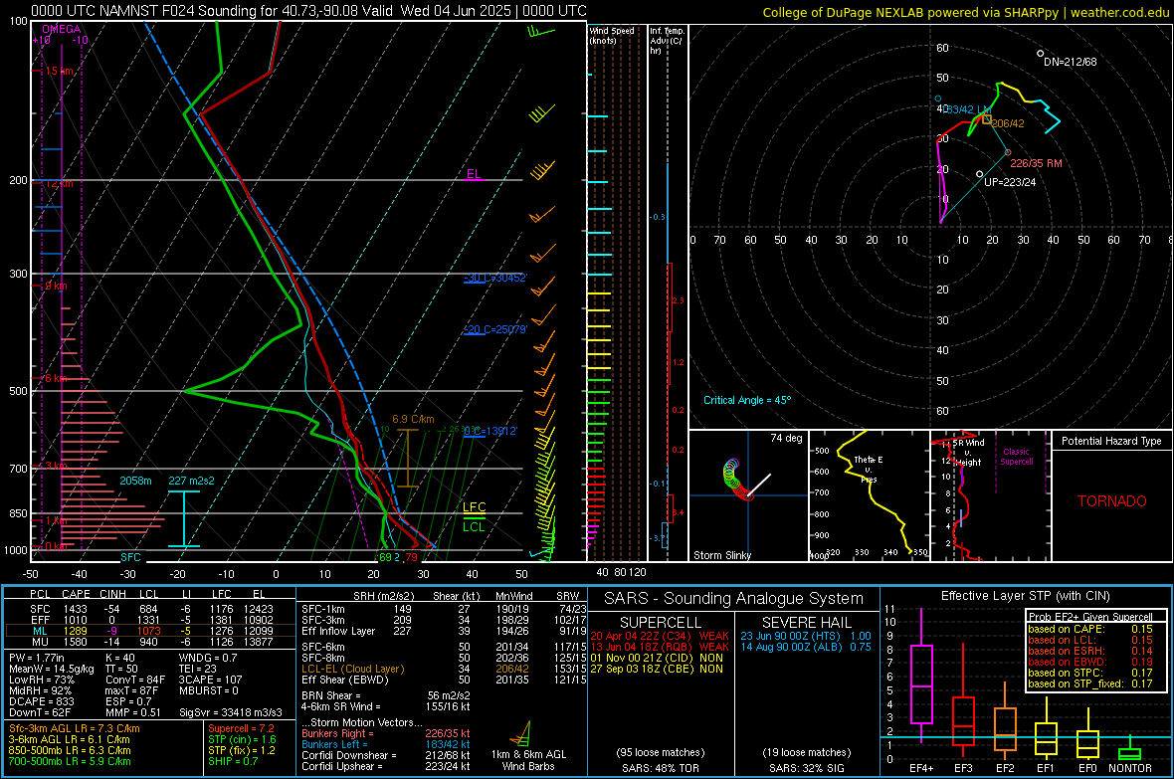Click the Eff Inflow Layer row
1174x779 pixels.
[444, 631]
